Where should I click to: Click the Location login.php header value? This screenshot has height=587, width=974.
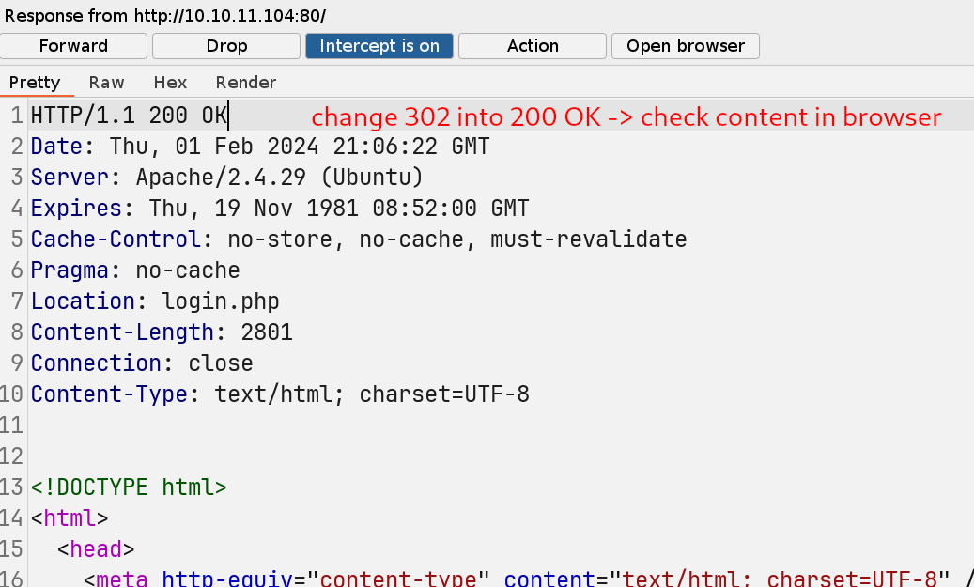click(x=221, y=301)
